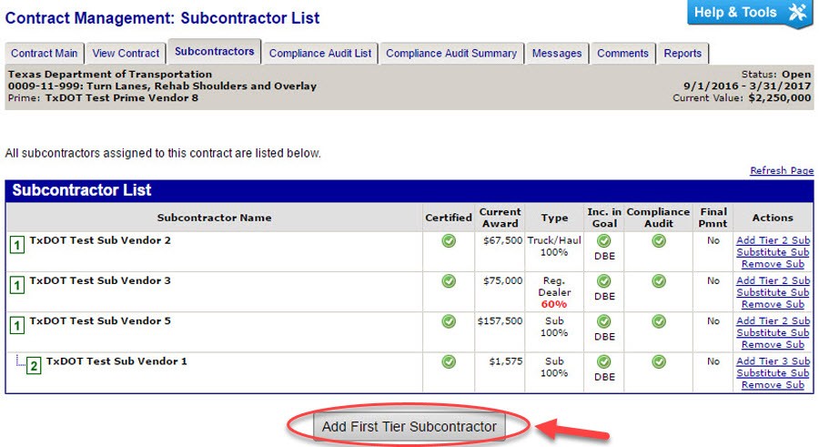
Task: Click Certified checkmark for TxDOT Test Sub Vendor 2
Action: (x=448, y=241)
